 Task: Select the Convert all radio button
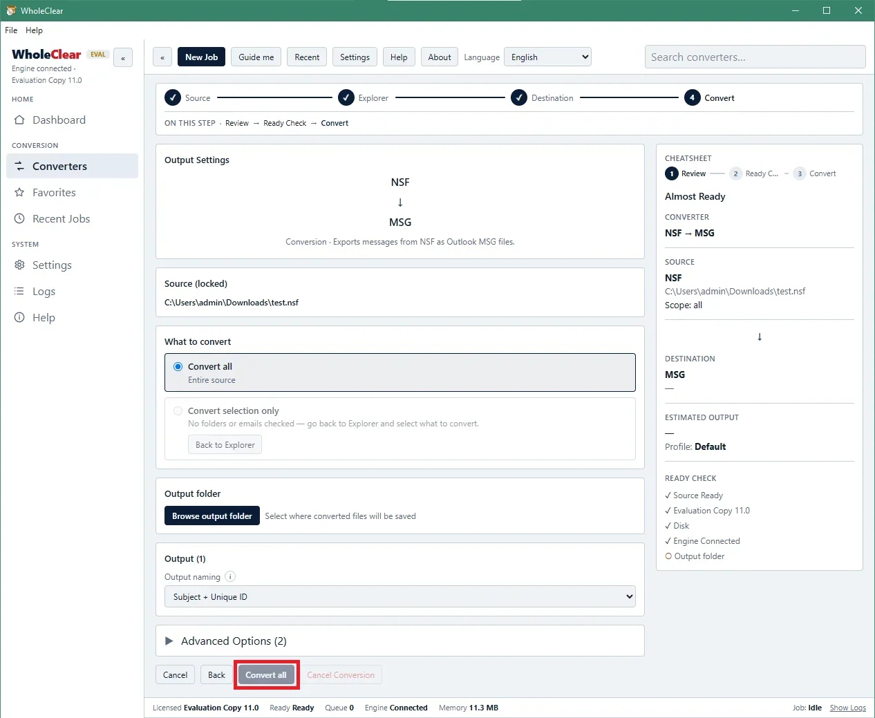178,367
